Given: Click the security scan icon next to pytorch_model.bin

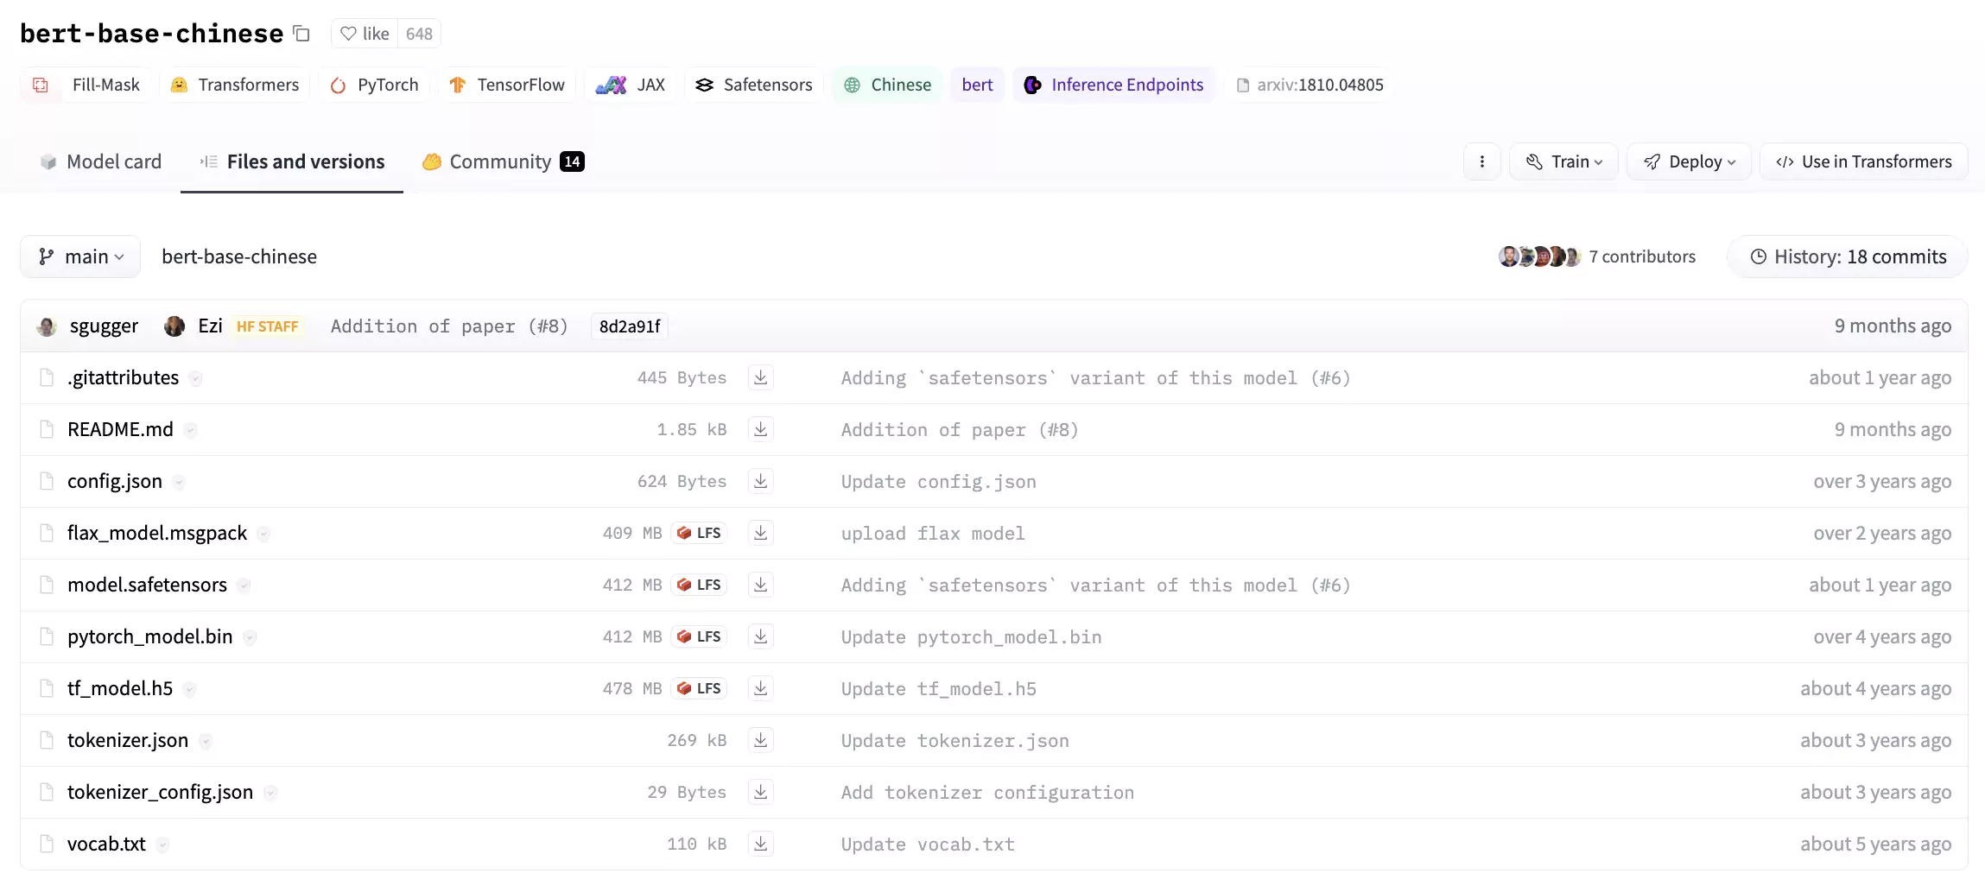Looking at the screenshot, I should pyautogui.click(x=250, y=637).
